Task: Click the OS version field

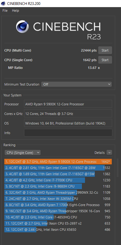Action: point(68,123)
